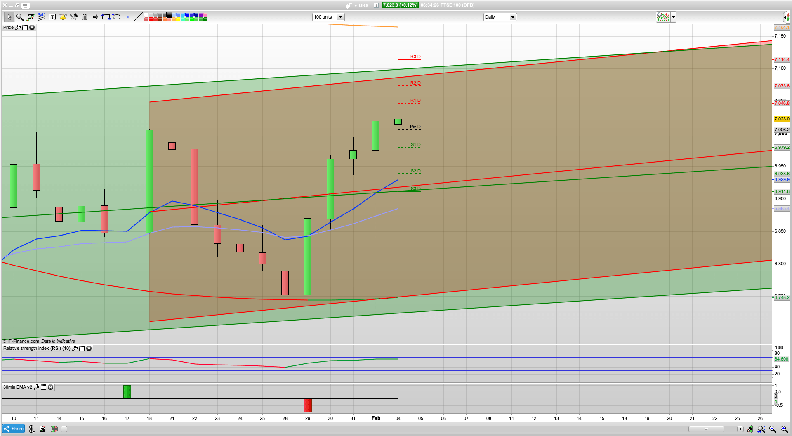This screenshot has height=436, width=792.
Task: Click the scrollbar left arrow button
Action: (x=64, y=429)
